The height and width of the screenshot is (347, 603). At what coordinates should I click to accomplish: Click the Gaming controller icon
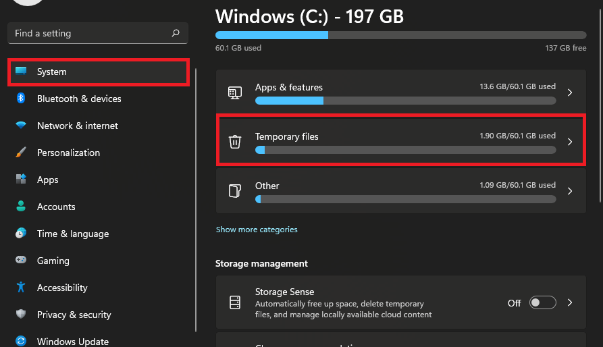click(x=21, y=261)
